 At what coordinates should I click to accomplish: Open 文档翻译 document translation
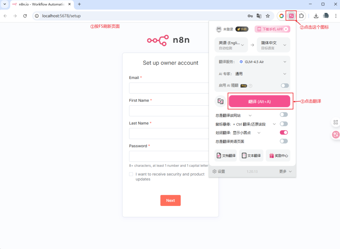[x=226, y=155]
